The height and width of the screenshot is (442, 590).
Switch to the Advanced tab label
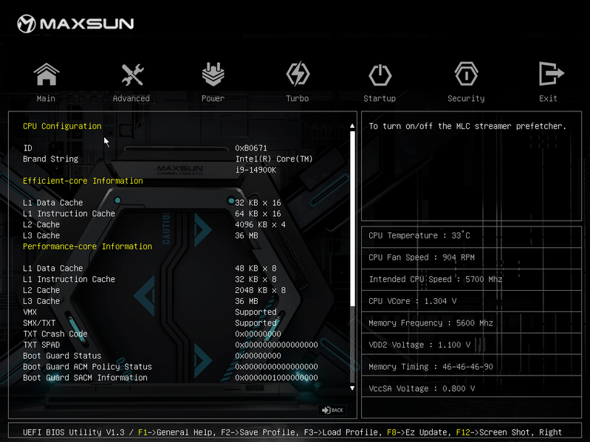(131, 98)
